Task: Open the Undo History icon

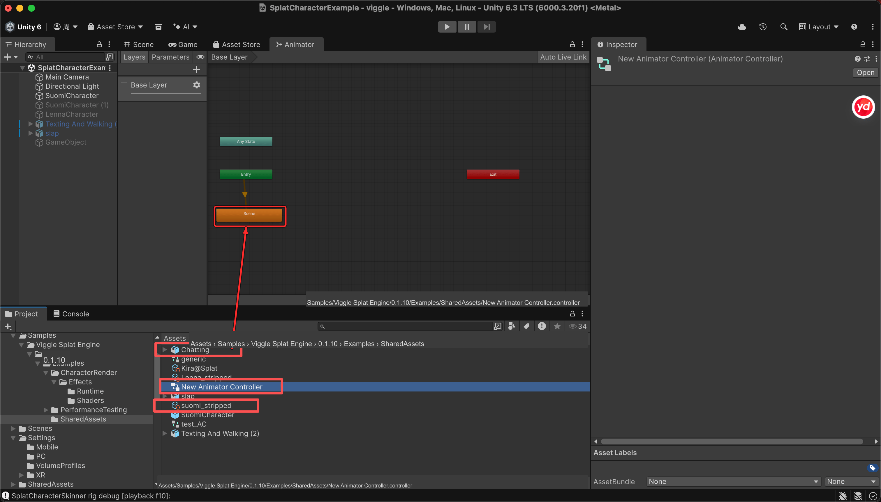Action: 763,27
